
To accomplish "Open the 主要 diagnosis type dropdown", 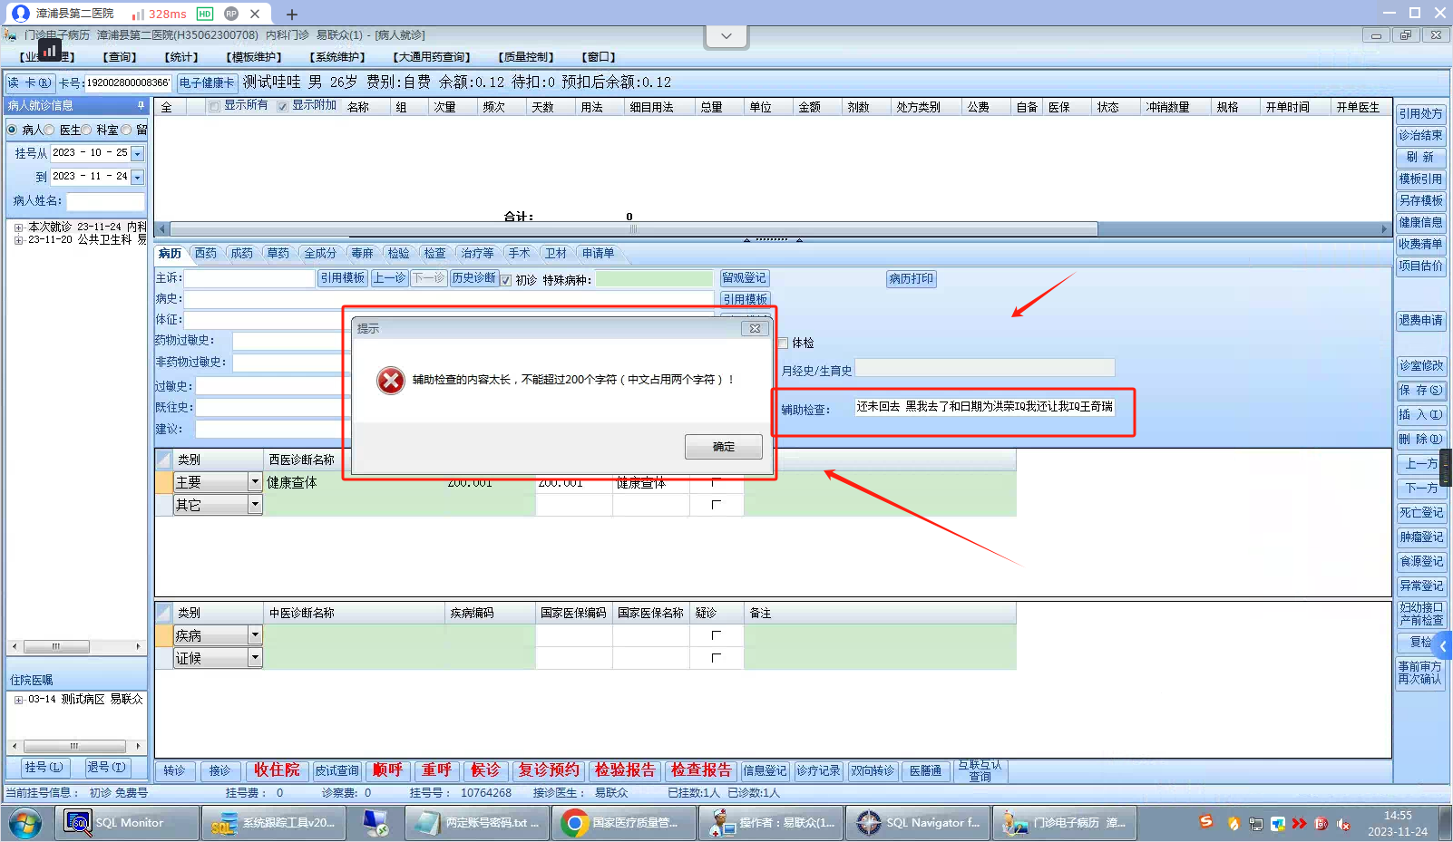I will click(255, 482).
